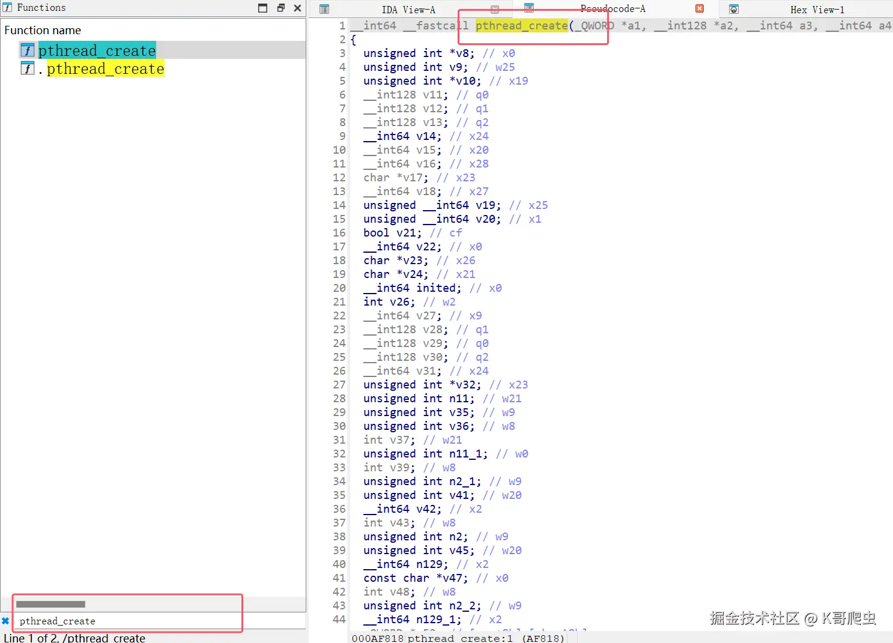Select the .pthread_create function icon

tap(27, 68)
